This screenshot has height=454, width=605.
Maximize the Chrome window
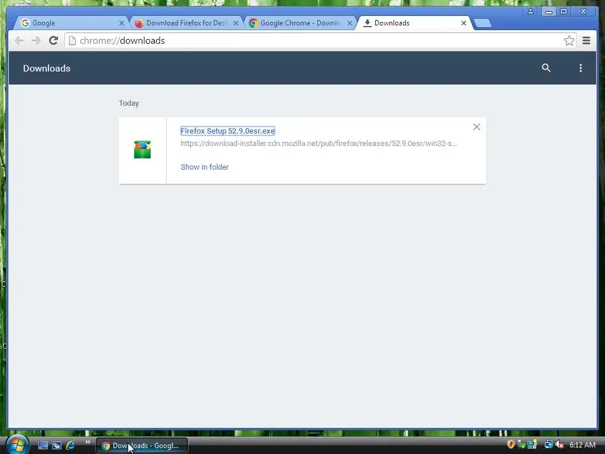point(564,11)
